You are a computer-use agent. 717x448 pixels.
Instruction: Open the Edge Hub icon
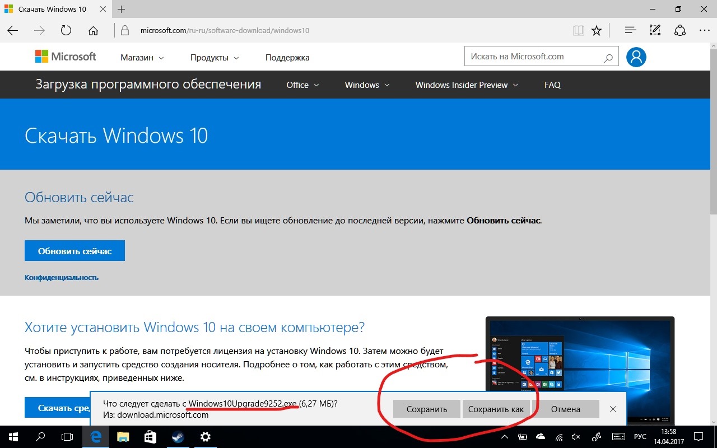(630, 30)
